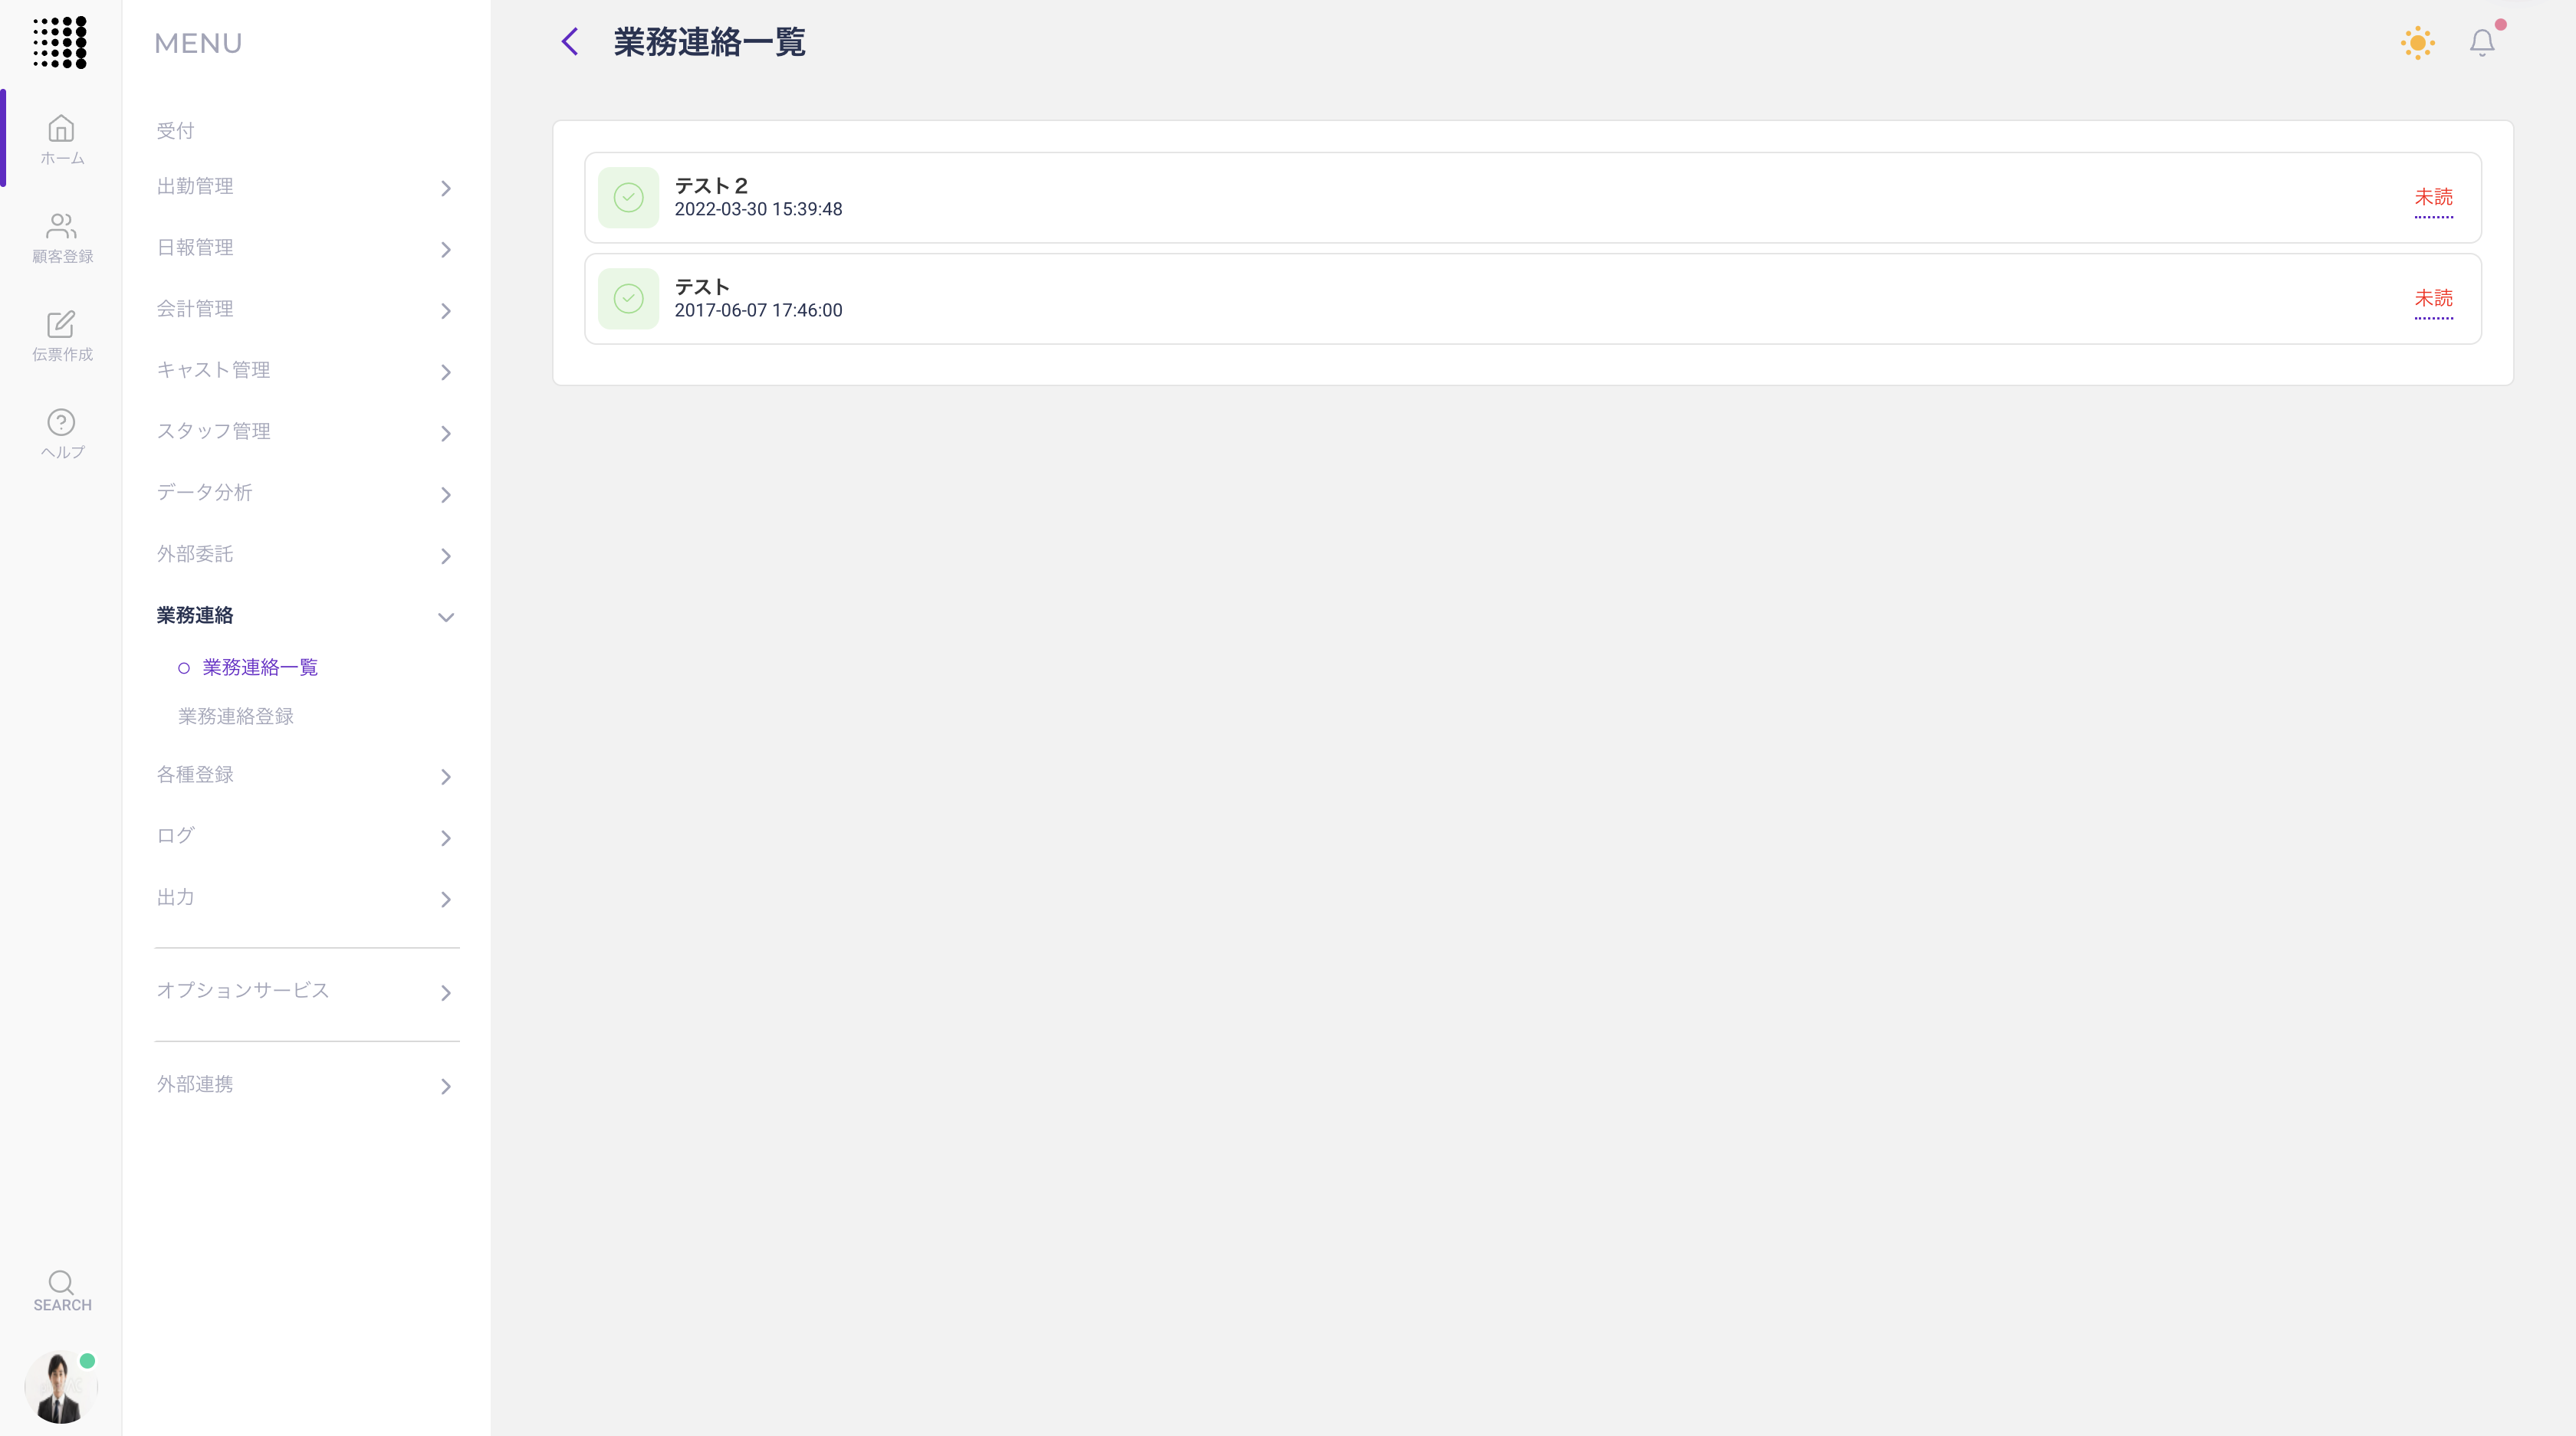Click the SEARCH magnifier icon

click(61, 1289)
